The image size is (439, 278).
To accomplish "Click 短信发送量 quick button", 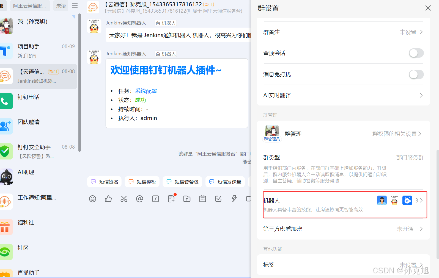I will pos(225,182).
